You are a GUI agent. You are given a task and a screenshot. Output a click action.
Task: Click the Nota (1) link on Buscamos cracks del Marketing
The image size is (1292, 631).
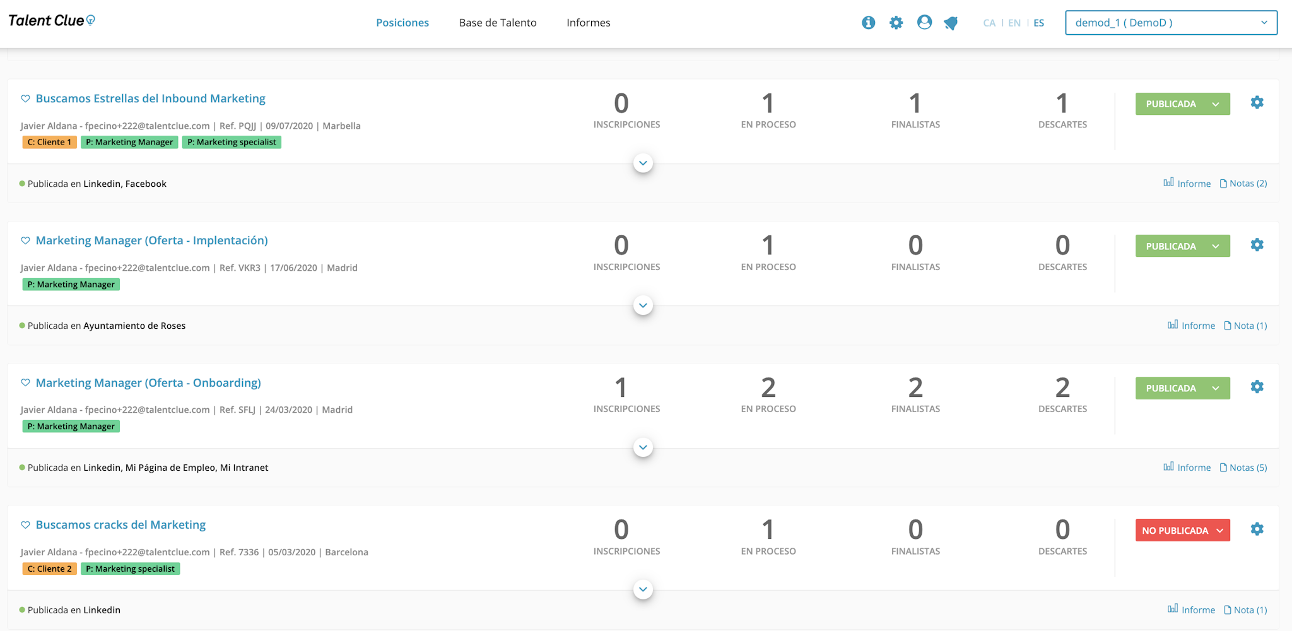click(x=1247, y=610)
